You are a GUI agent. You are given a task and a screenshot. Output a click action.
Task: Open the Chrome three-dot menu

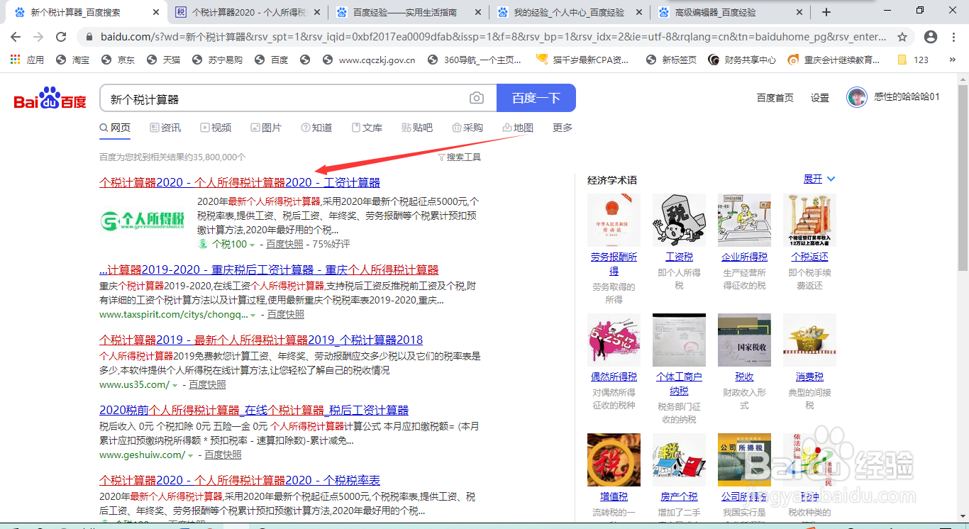pyautogui.click(x=953, y=37)
